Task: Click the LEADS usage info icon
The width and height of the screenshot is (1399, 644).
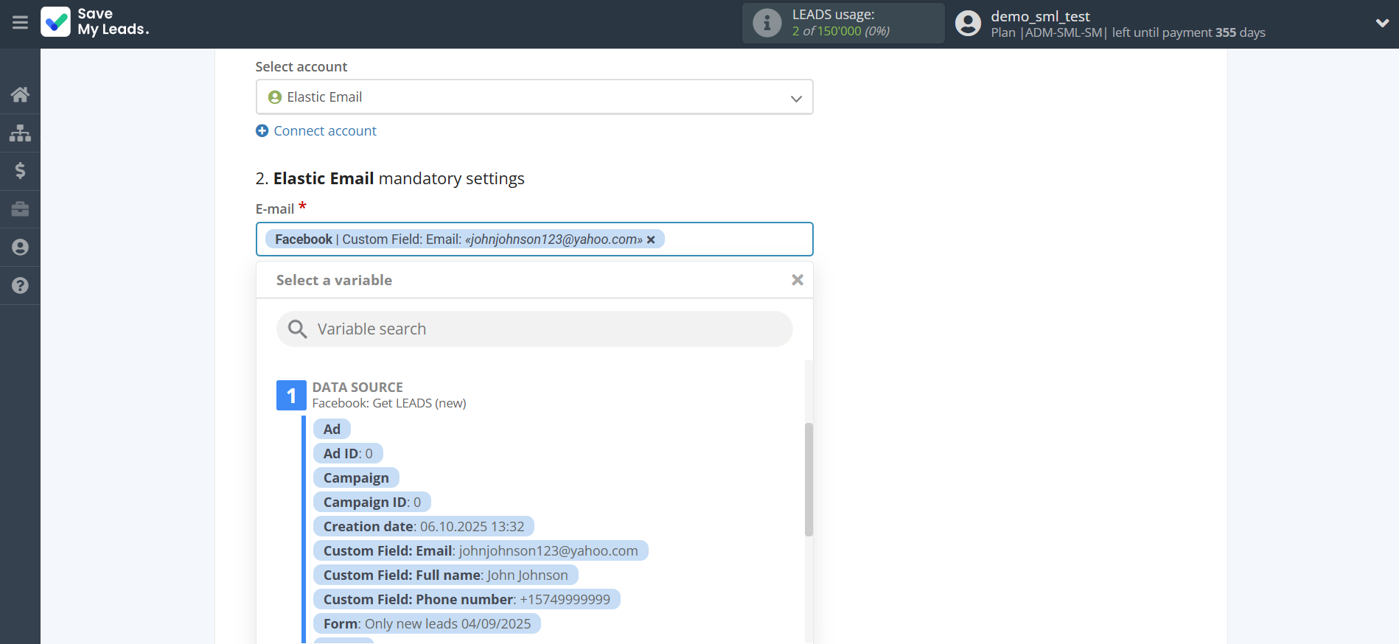Action: 767,23
